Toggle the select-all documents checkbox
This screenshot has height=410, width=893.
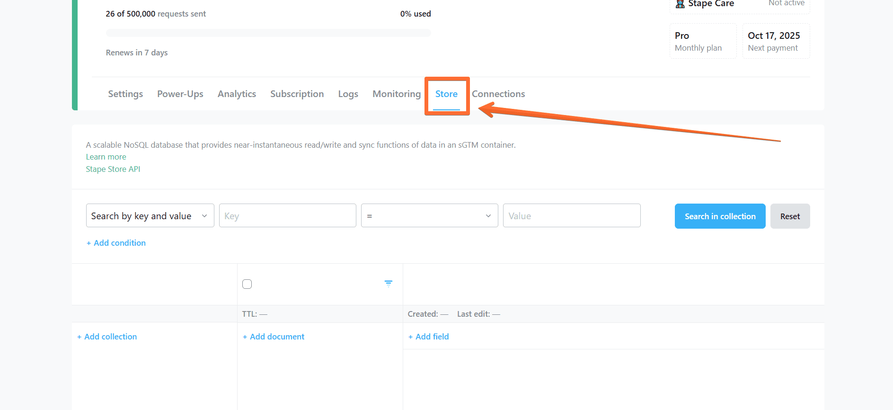click(x=247, y=284)
